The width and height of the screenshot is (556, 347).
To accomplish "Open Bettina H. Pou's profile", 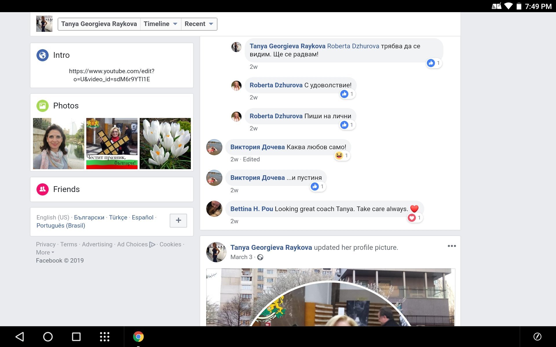I will click(251, 209).
